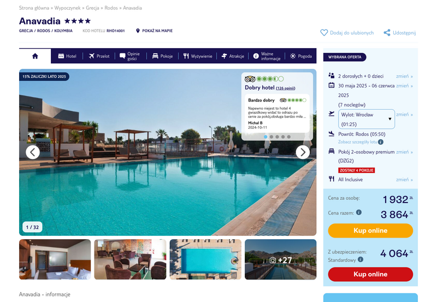Change All Inclusive board via zmień

point(404,180)
